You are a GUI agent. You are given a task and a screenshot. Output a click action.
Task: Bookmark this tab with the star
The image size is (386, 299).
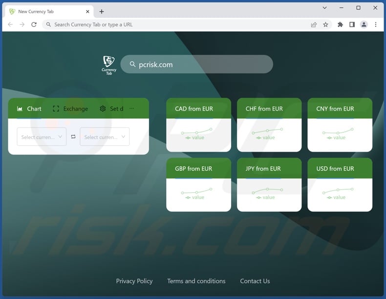[x=325, y=24]
